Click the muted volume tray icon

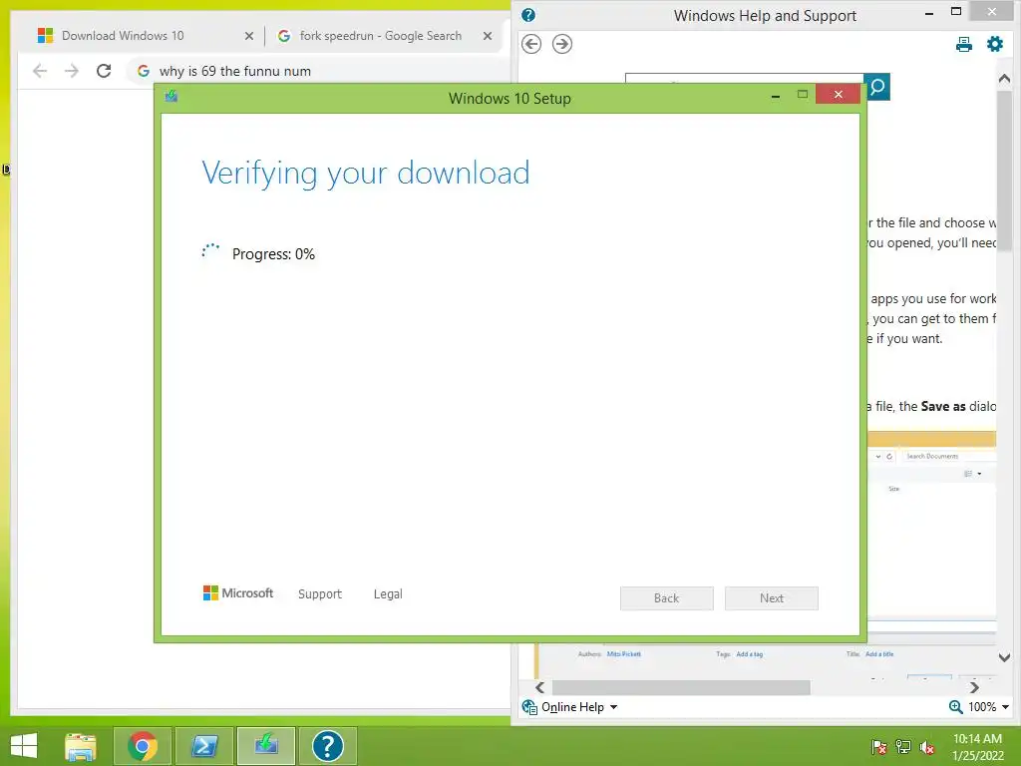click(x=927, y=747)
